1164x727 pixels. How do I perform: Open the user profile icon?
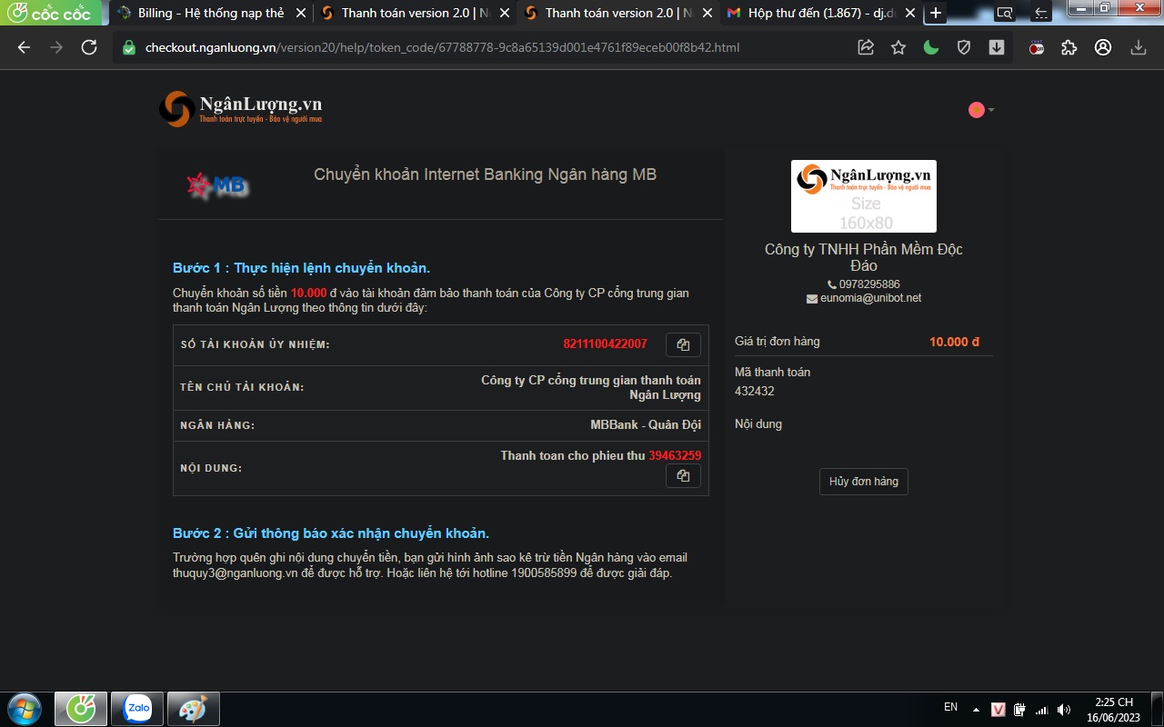[x=1103, y=47]
